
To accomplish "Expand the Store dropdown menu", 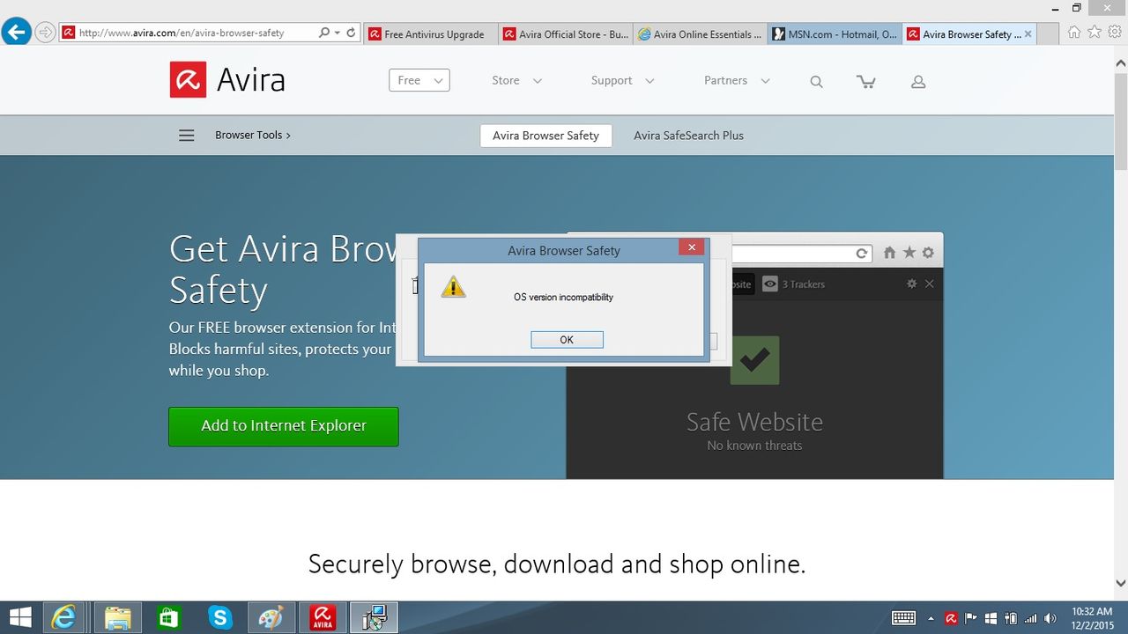I will click(517, 80).
